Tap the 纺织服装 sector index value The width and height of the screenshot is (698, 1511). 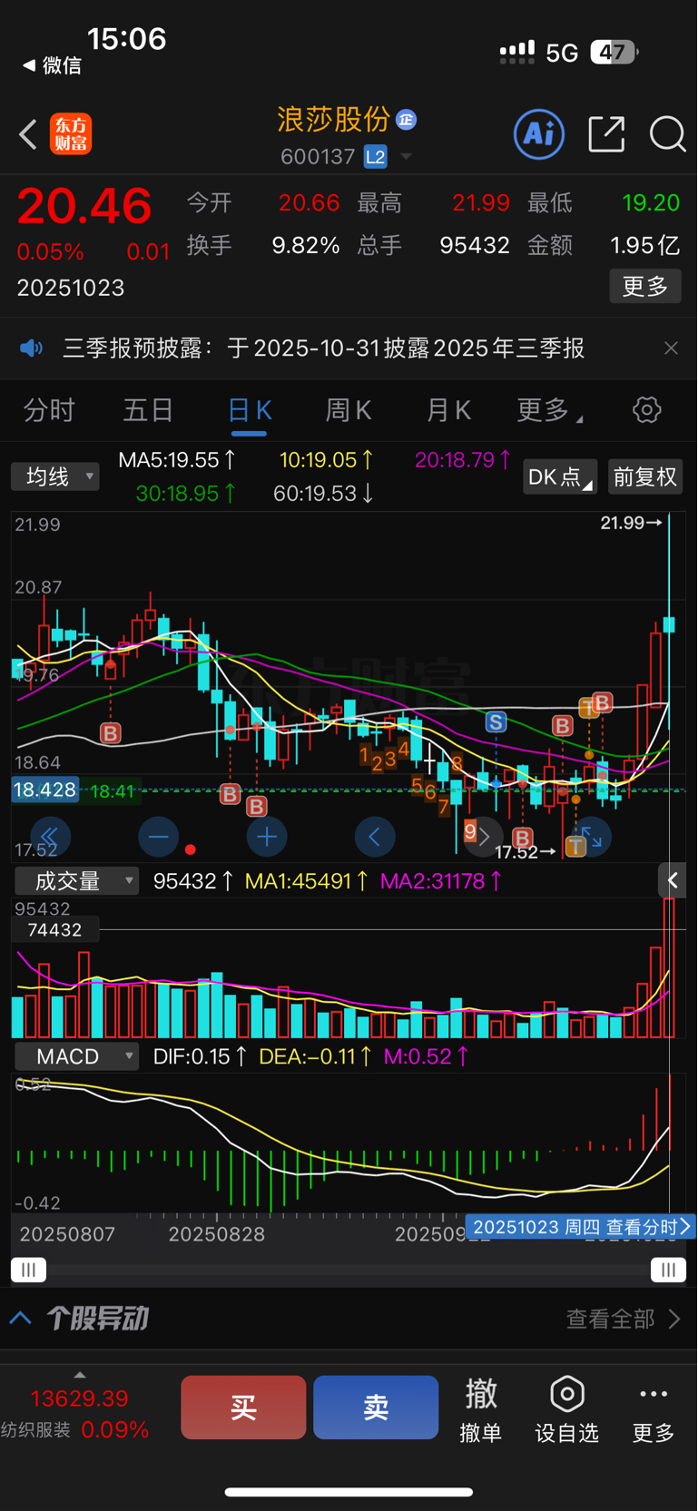pyautogui.click(x=80, y=1398)
